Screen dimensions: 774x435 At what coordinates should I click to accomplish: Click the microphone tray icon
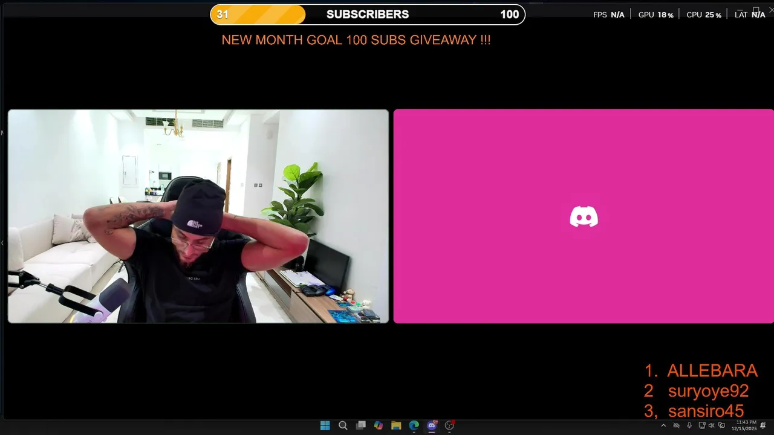click(689, 425)
